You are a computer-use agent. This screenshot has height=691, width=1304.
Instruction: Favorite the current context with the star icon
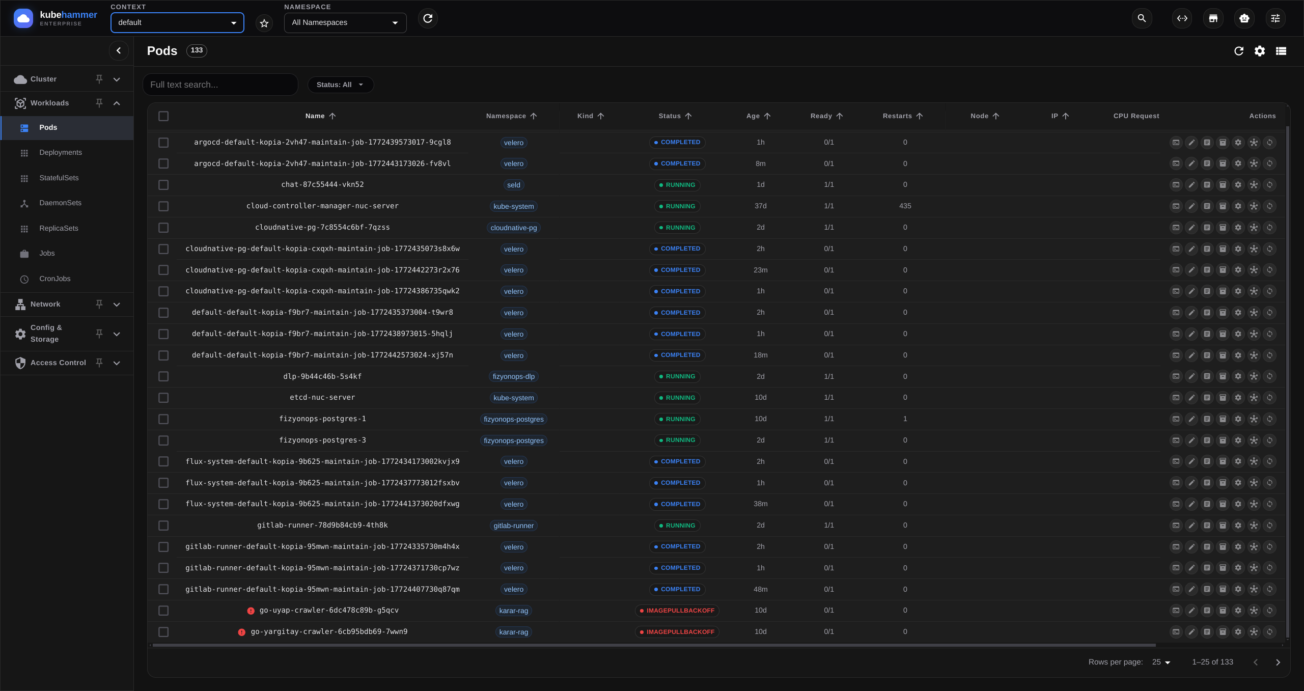coord(264,23)
